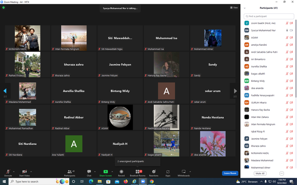Viewport: 297px width, 185px height.
Task: Toggle microphone icon for Syurya Muhammad Nur
Action: click(x=287, y=31)
